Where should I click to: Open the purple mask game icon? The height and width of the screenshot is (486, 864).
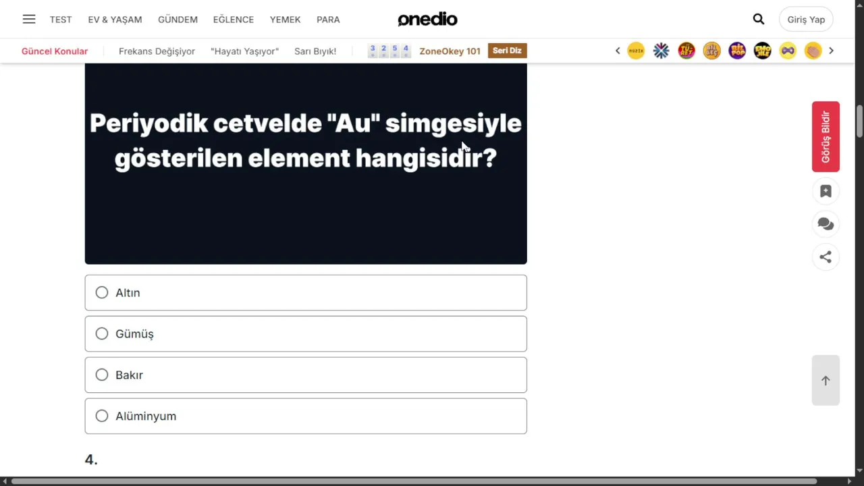coord(788,51)
